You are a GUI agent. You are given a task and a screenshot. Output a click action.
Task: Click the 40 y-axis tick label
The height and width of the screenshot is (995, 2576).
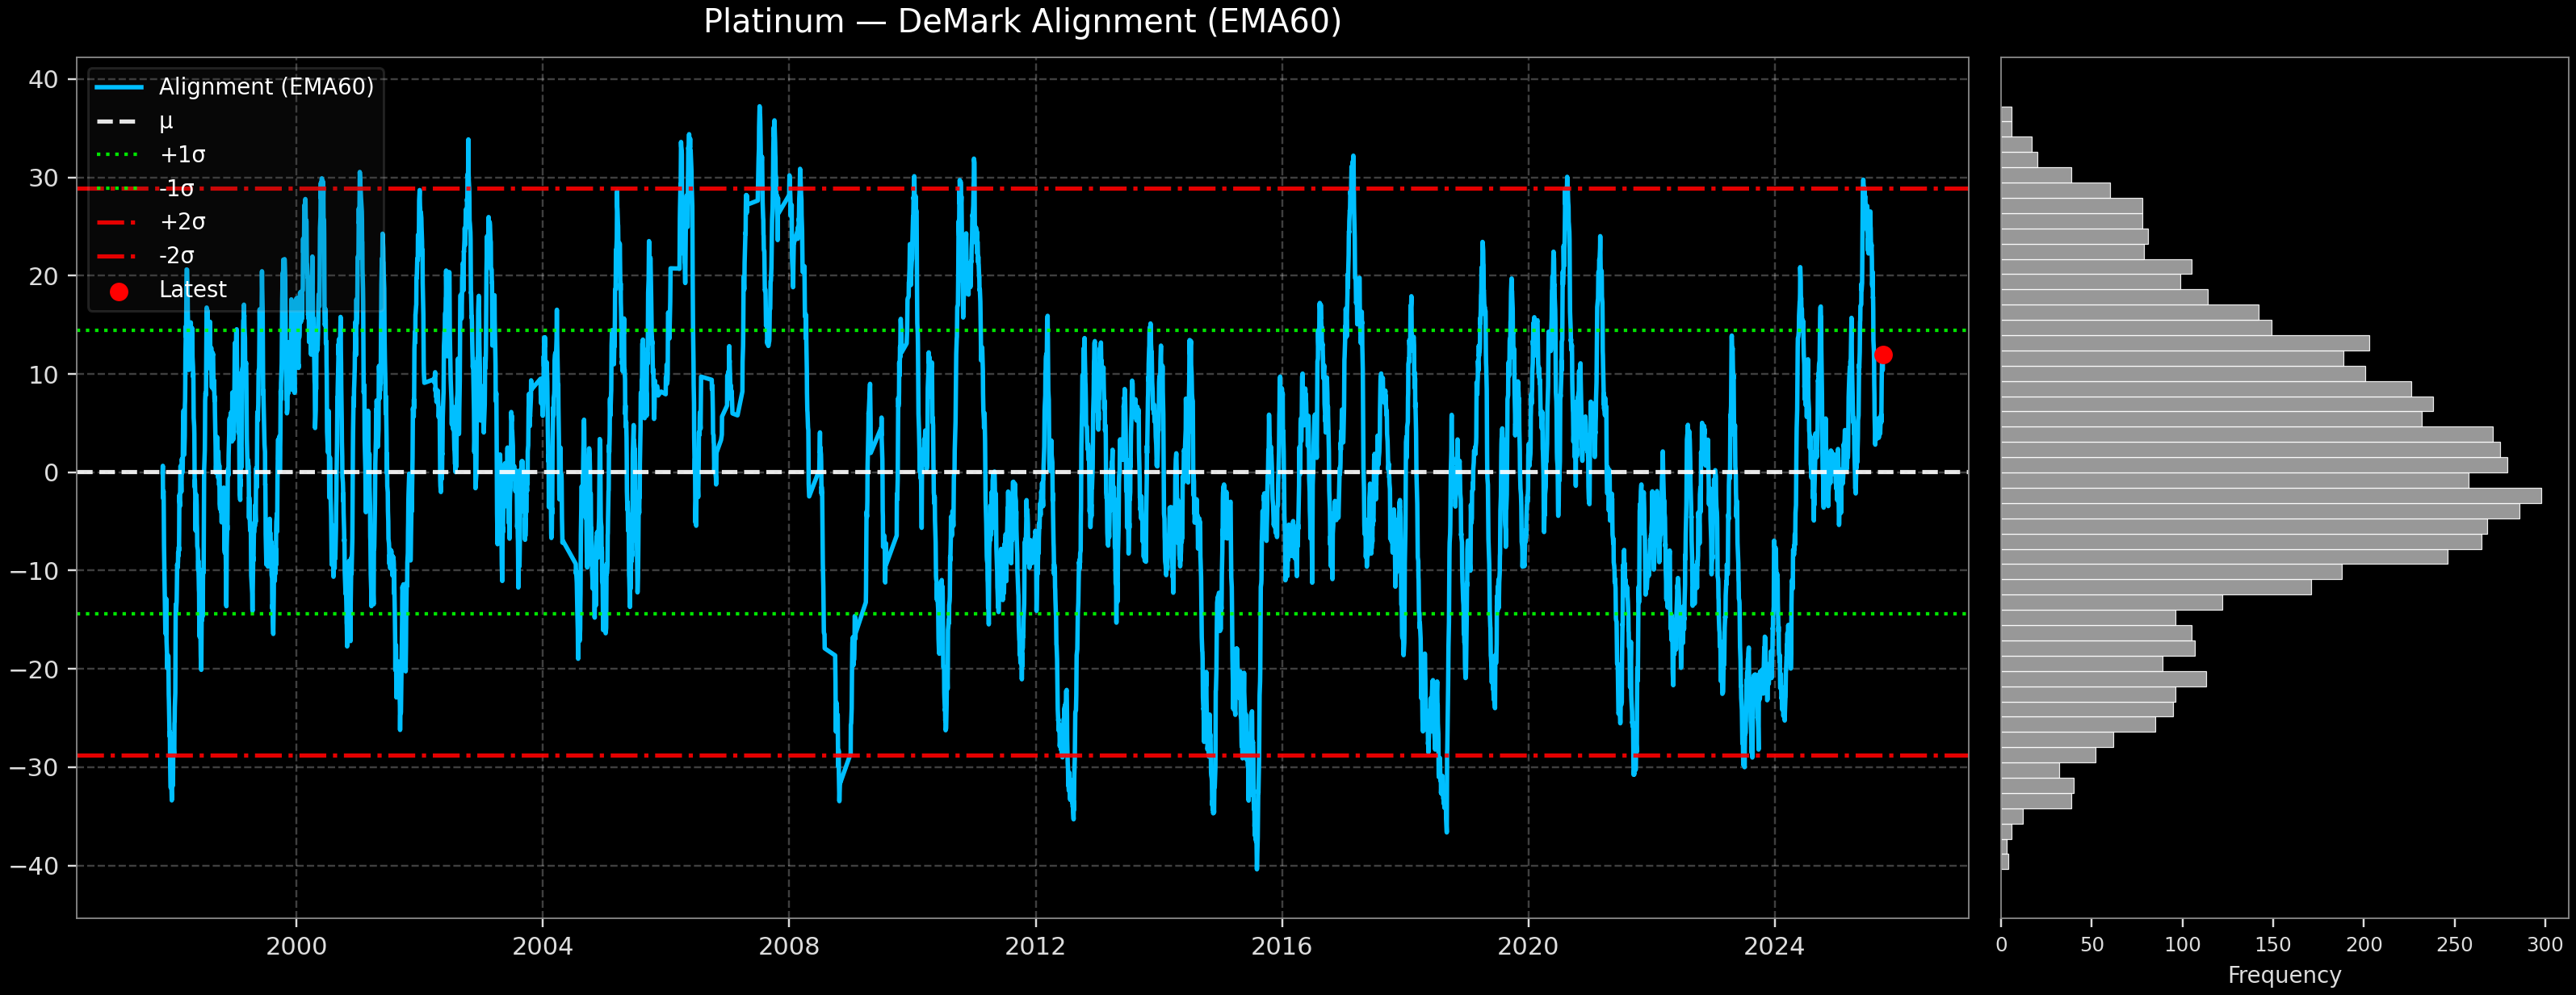(44, 79)
